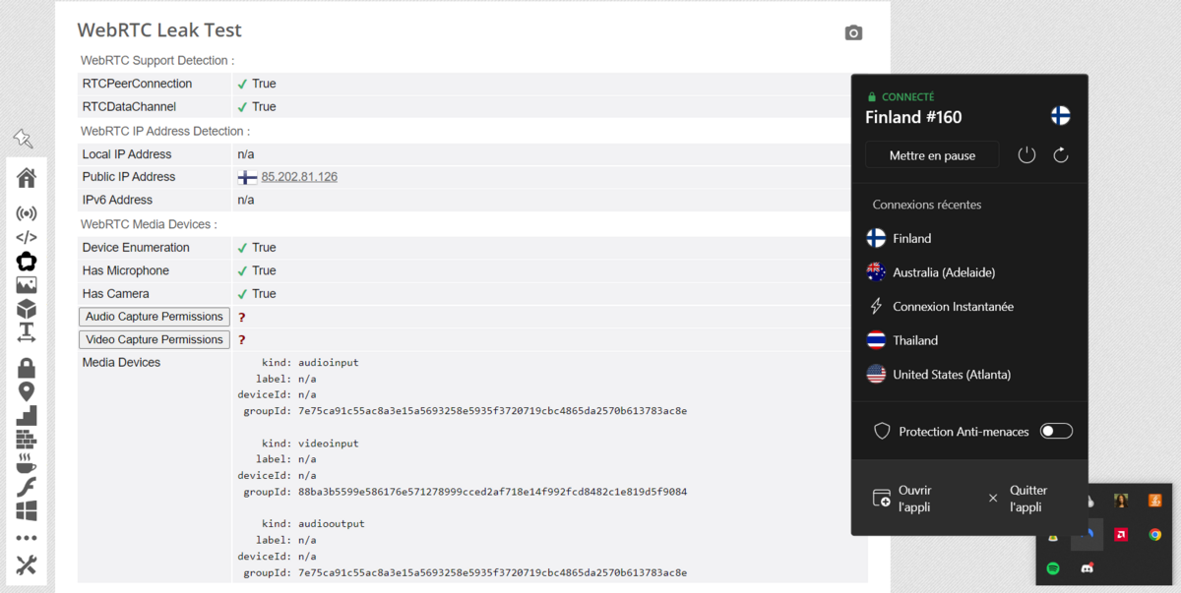This screenshot has height=593, width=1181.
Task: Open the brick wall firewall sidebar icon
Action: tap(27, 440)
